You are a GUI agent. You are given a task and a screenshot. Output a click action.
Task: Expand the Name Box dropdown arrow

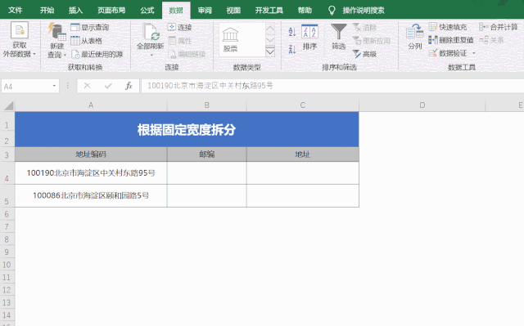click(x=54, y=86)
